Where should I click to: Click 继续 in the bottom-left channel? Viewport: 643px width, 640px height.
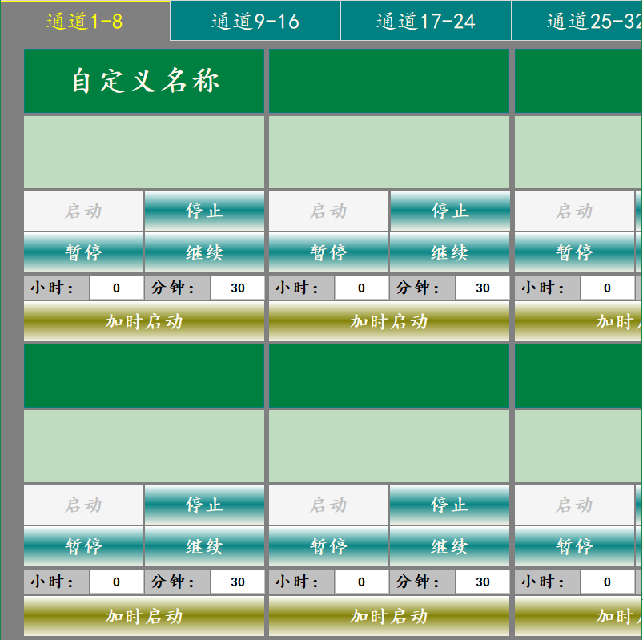[x=204, y=546]
